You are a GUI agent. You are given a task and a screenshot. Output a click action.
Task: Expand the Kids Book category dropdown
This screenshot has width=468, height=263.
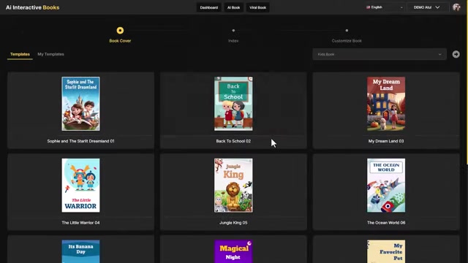[x=380, y=54]
